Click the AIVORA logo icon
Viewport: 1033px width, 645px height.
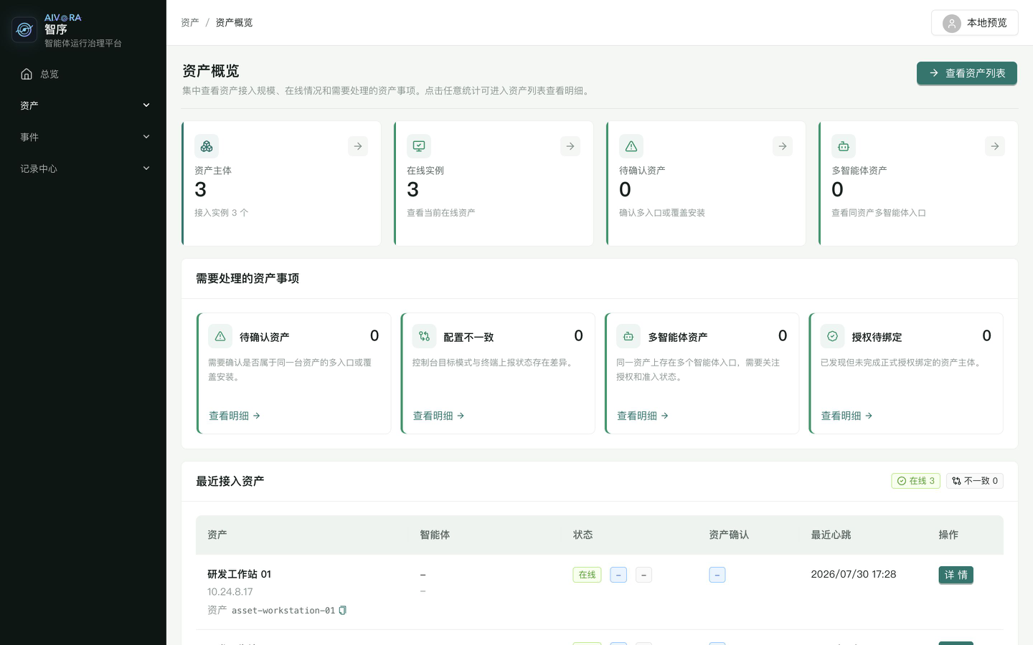pyautogui.click(x=24, y=29)
